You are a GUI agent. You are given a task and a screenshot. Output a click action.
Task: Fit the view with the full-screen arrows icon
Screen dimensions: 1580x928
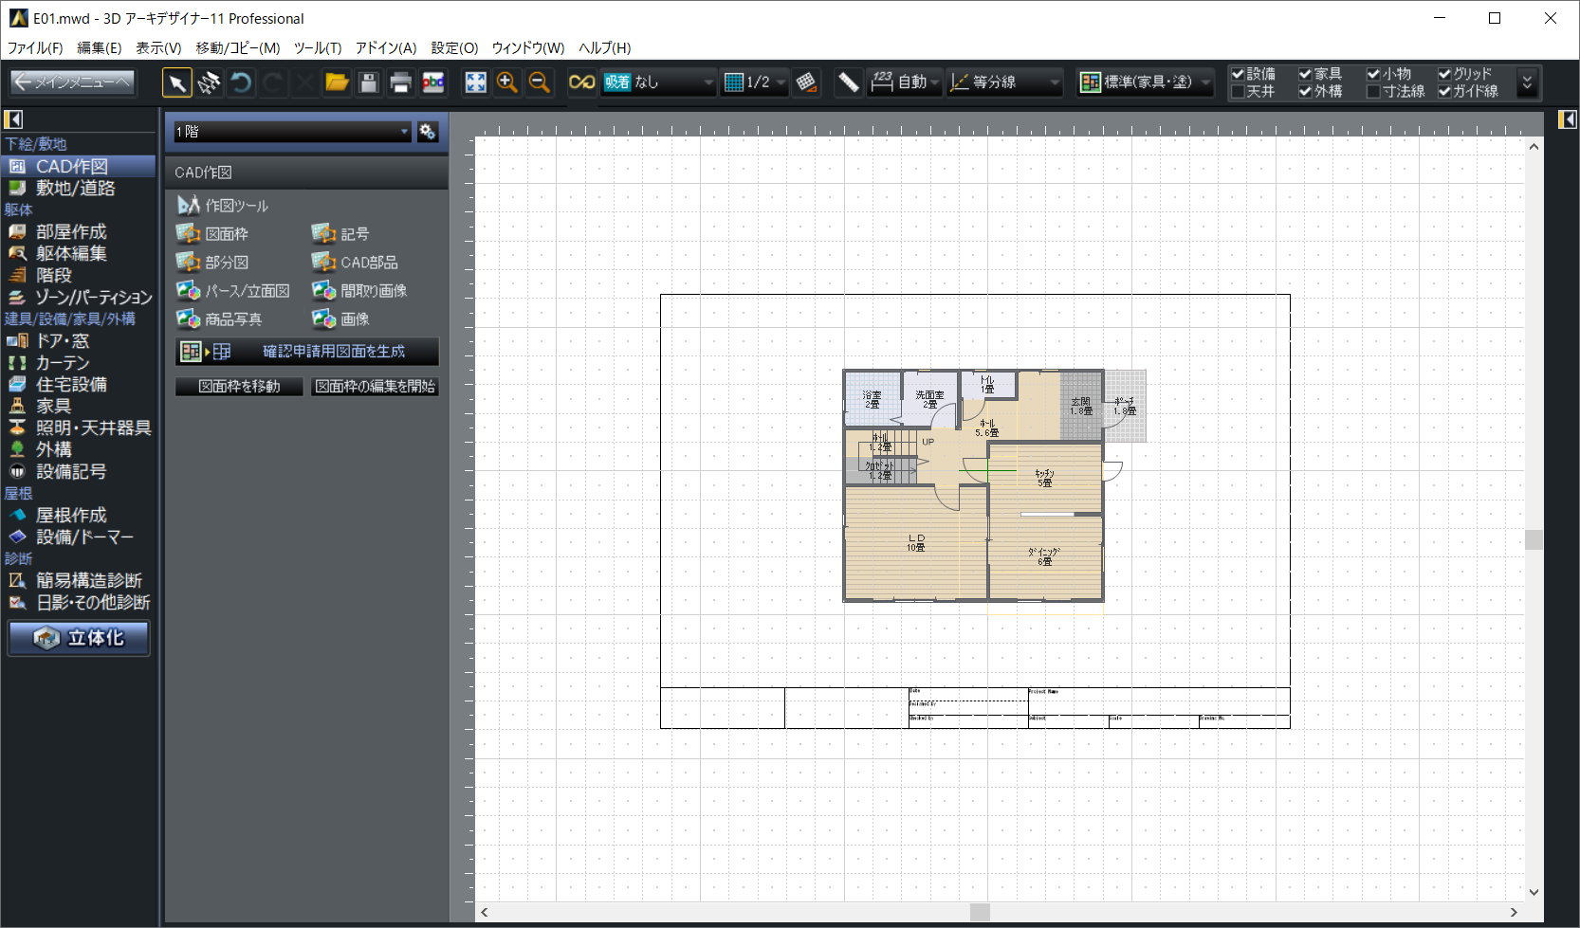(x=475, y=83)
